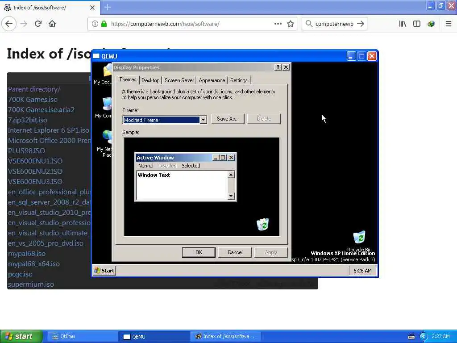Click the VSE600ENU1.ISO link
457x343 pixels.
pyautogui.click(x=35, y=161)
